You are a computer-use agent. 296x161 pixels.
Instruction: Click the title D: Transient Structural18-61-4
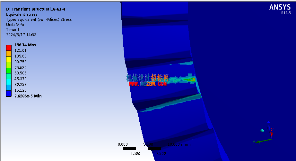click(36, 9)
